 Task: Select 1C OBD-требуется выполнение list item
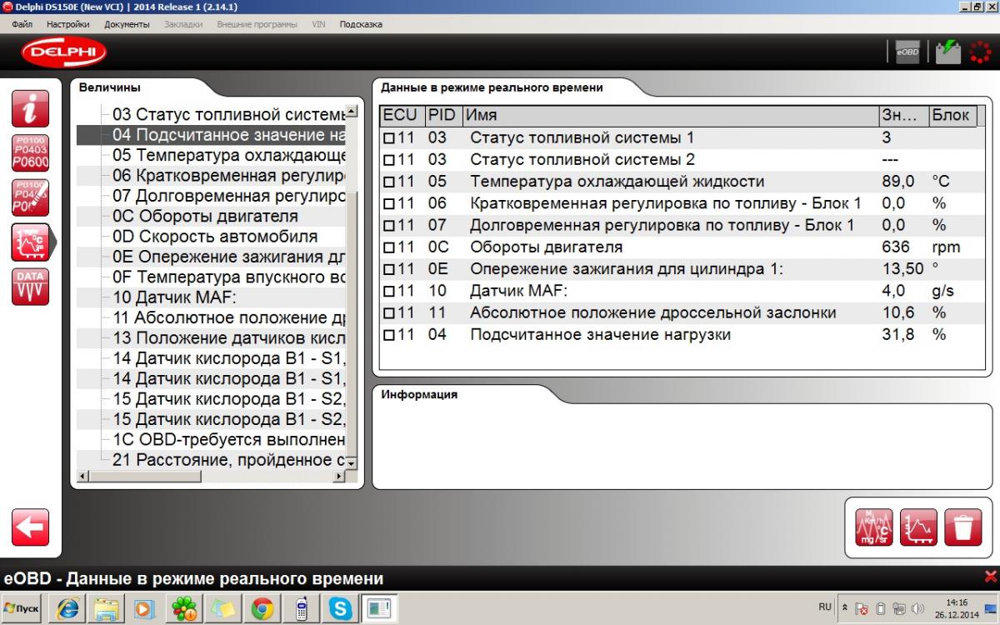coord(228,440)
